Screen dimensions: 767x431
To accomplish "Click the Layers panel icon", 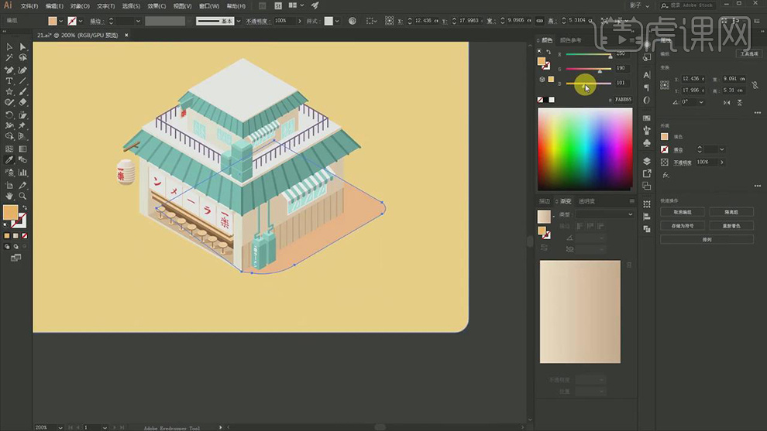I will (647, 161).
